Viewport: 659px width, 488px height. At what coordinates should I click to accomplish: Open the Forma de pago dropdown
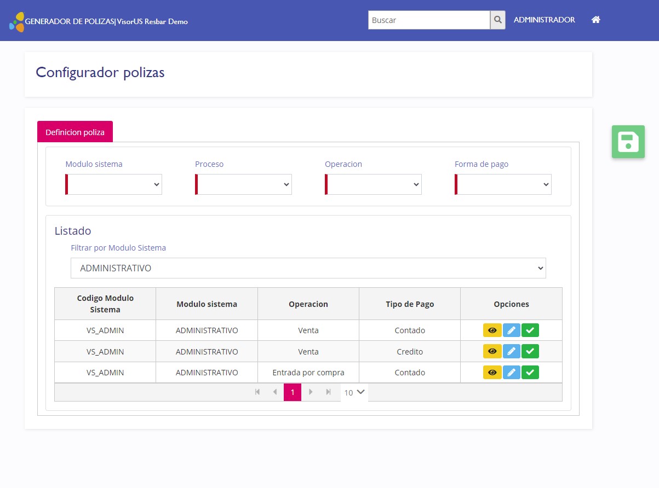click(503, 185)
